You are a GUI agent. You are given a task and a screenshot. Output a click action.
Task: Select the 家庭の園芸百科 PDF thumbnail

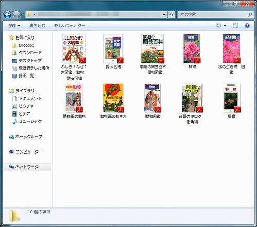[153, 49]
